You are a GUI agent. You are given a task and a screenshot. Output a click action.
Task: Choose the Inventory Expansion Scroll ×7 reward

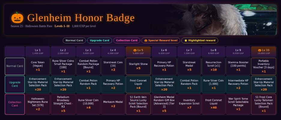point(189,104)
